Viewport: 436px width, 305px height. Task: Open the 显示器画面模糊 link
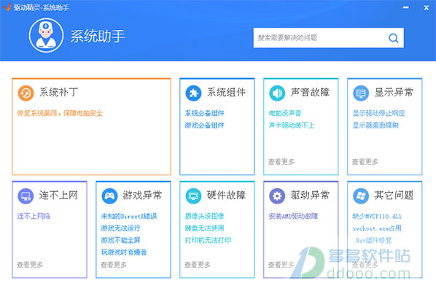click(x=375, y=126)
